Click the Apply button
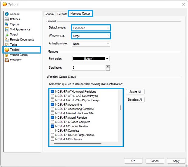Screen dimensions: 188x167 (176, 161)
